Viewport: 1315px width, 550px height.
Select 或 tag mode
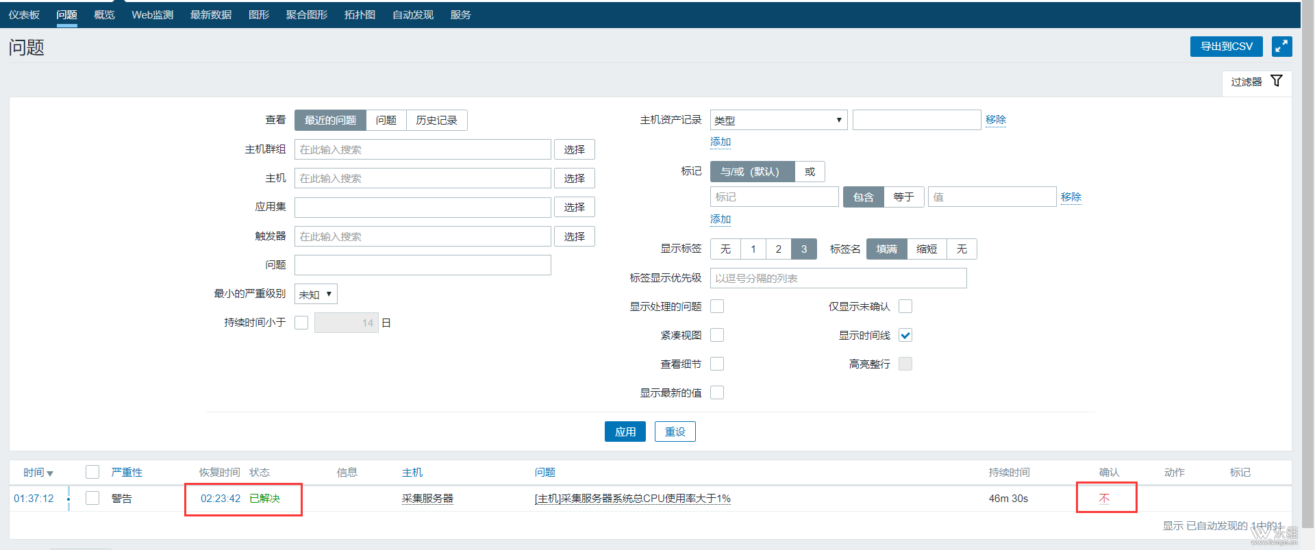[810, 171]
